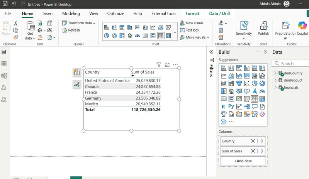Select the Python visual in Build pane
Viewport: 309px width, 179px height.
(x=231, y=106)
